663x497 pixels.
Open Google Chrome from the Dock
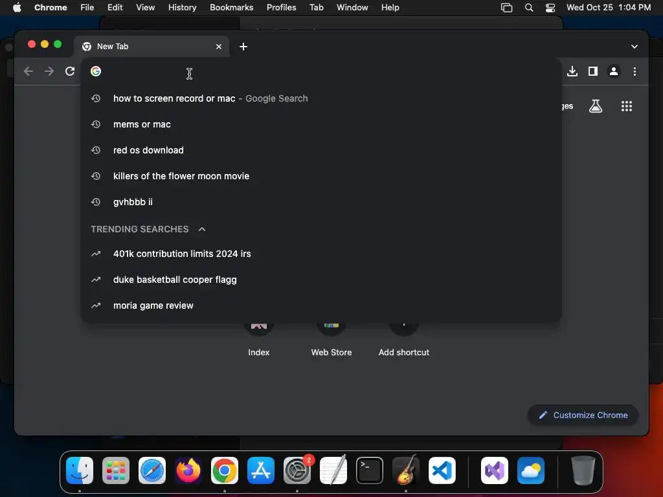(x=225, y=470)
